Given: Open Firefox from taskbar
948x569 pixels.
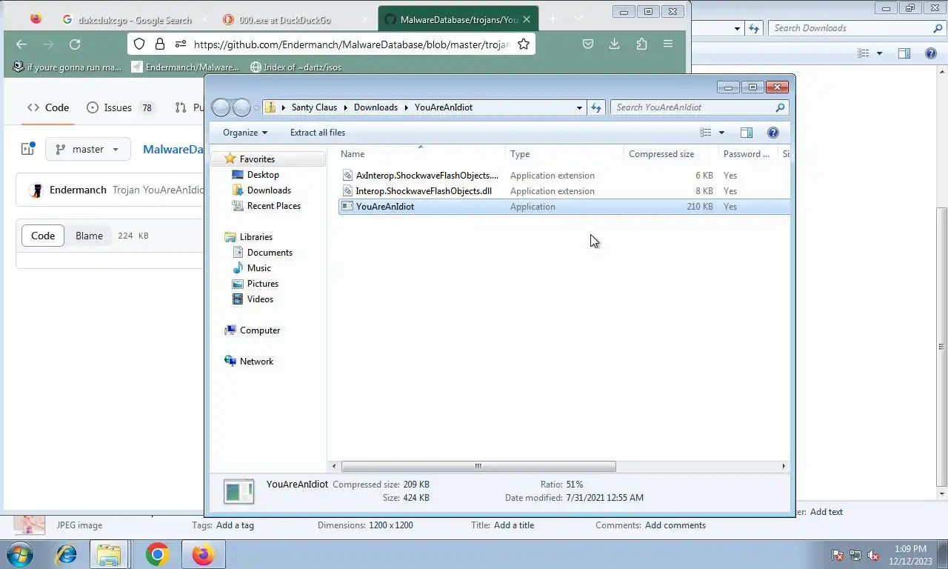Looking at the screenshot, I should tap(203, 554).
